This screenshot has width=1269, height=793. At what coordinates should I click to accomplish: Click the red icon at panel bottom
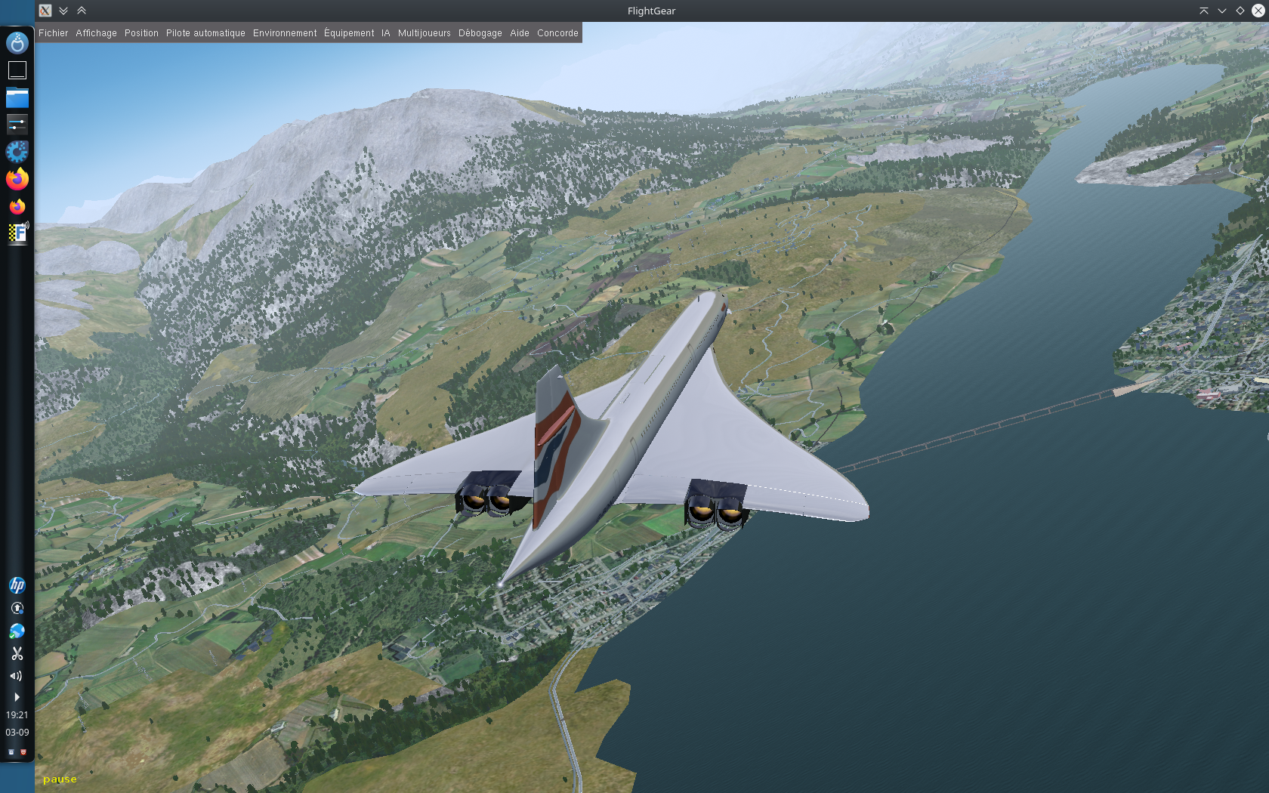pyautogui.click(x=23, y=752)
